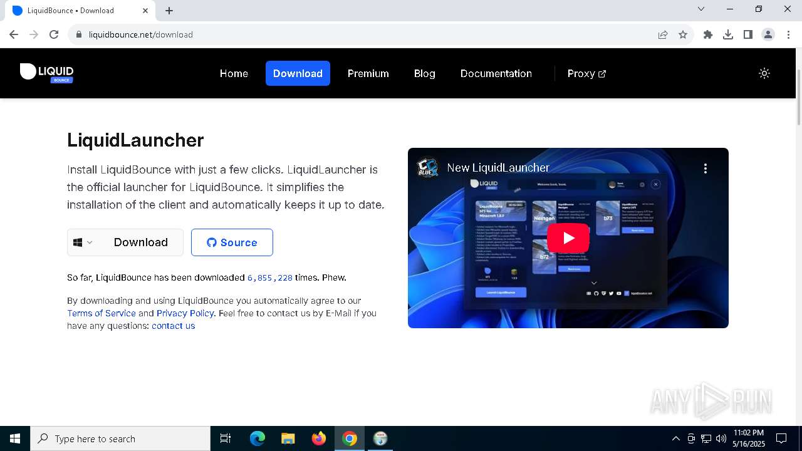Viewport: 802px width, 451px height.
Task: Open the Proxy external link
Action: tap(586, 73)
